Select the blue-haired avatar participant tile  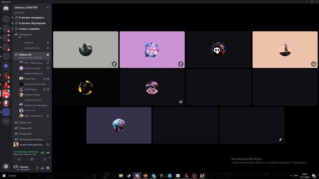(x=119, y=125)
